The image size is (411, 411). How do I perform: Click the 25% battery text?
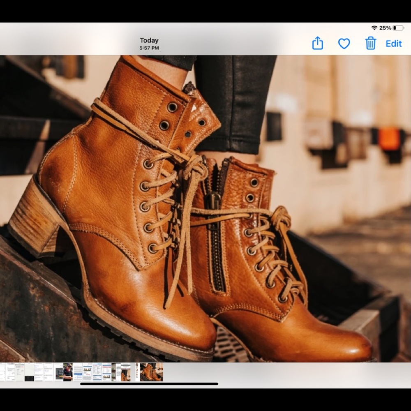click(385, 28)
